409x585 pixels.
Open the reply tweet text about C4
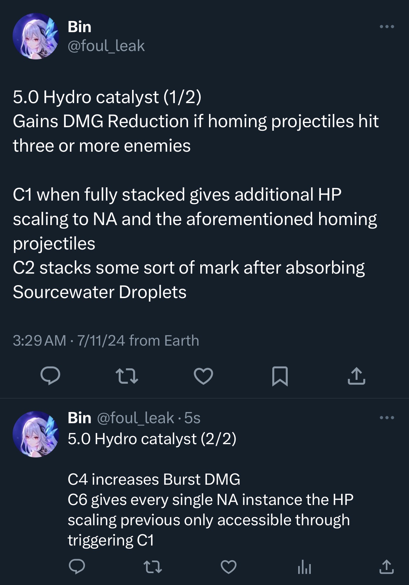(x=154, y=479)
